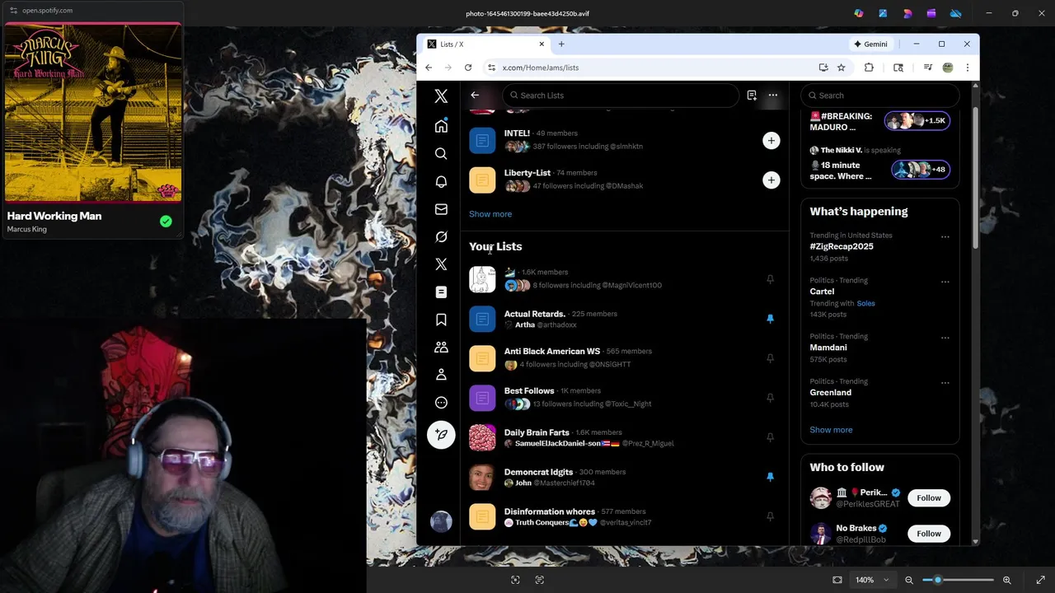Unpin the Democrat Idgits list
This screenshot has width=1055, height=593.
tap(770, 477)
